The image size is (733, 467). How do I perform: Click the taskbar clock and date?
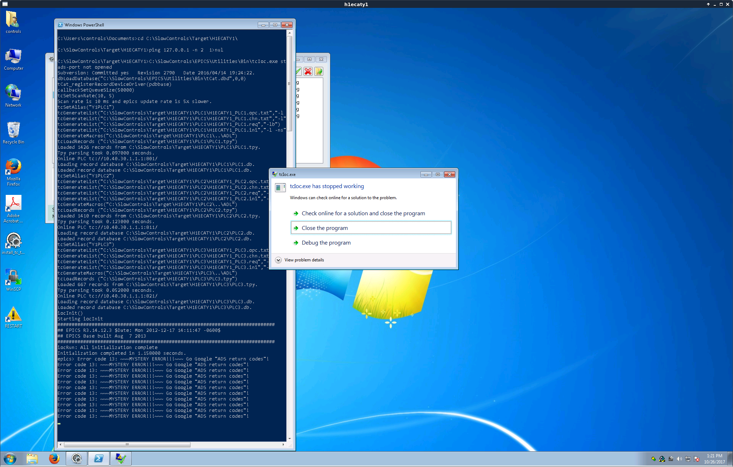tap(714, 459)
